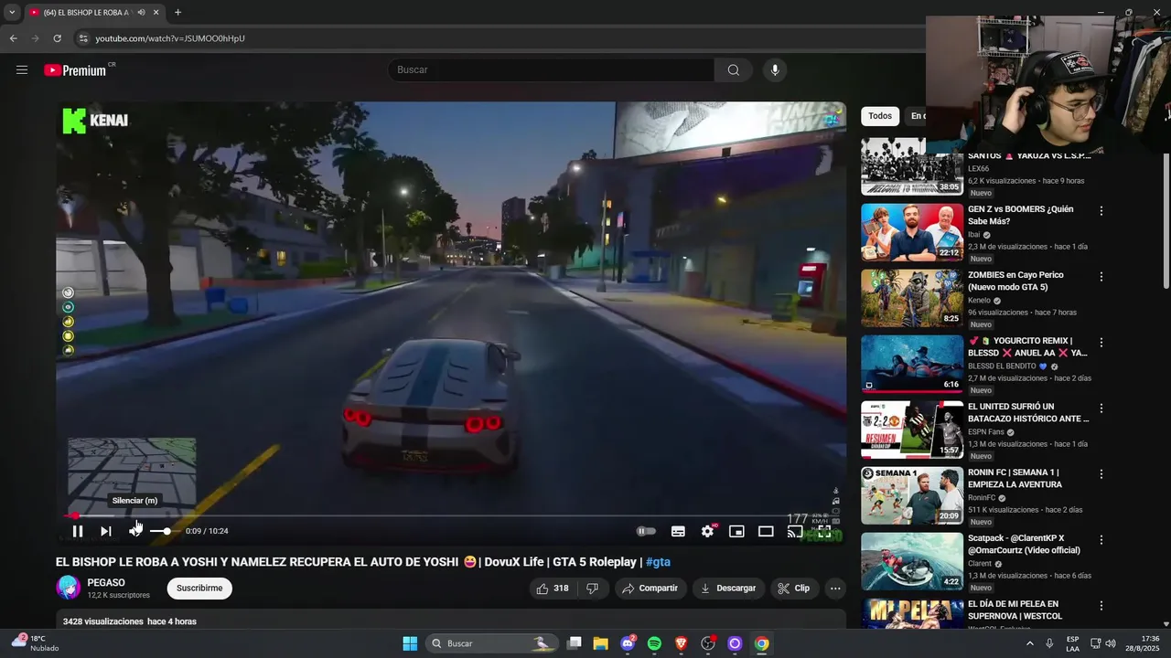This screenshot has width=1171, height=658.
Task: Open a new browser tab
Action: [x=177, y=13]
